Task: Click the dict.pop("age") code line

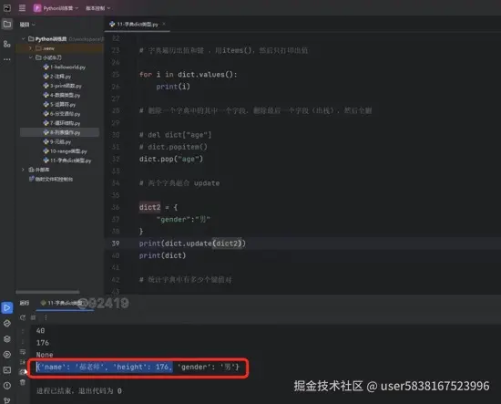Action: pos(171,159)
